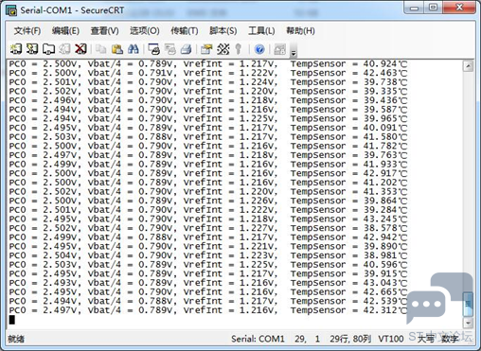
Task: Maximize the SecureCRT window
Action: (x=434, y=8)
